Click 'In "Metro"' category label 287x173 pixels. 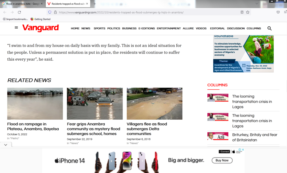[x=13, y=138]
